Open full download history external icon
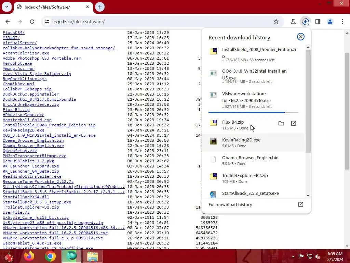Viewport: 350px width, 263px height. (301, 204)
